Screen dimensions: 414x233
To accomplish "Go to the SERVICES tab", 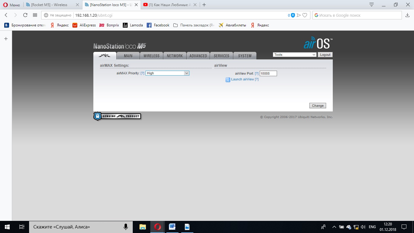I will 222,56.
